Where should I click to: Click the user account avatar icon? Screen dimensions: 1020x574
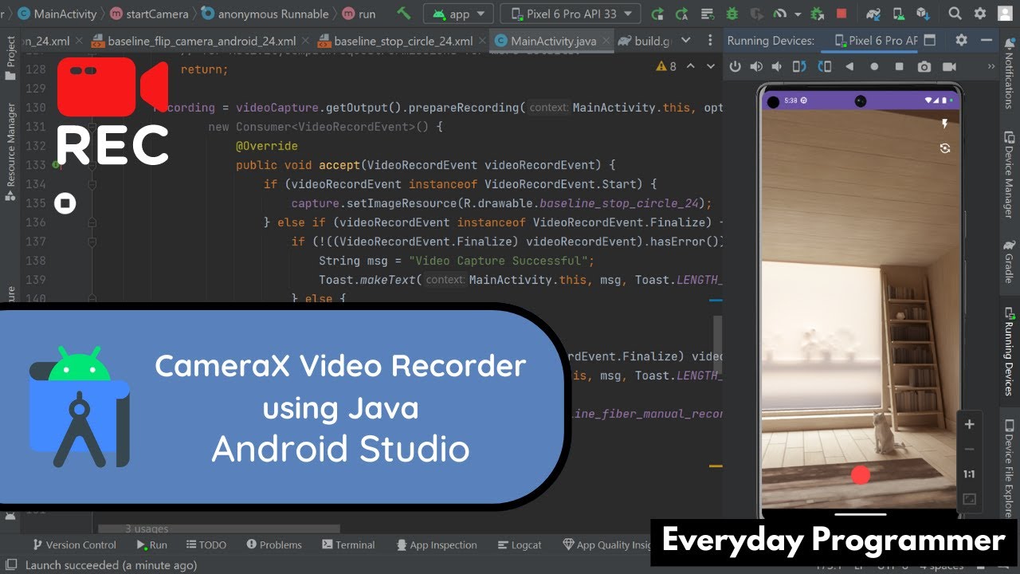tap(1005, 14)
